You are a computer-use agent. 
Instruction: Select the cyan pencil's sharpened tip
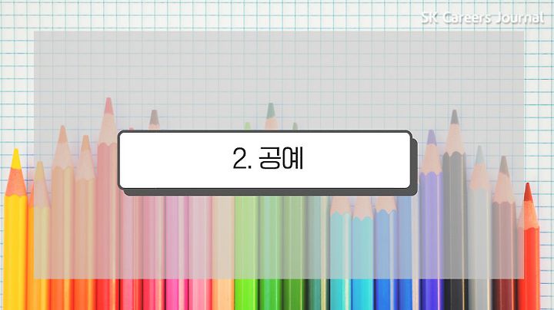tap(340, 205)
